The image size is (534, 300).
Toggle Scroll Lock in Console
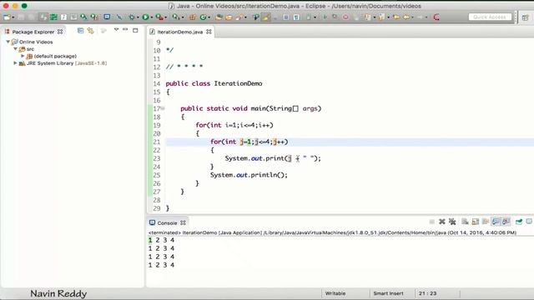(x=475, y=222)
